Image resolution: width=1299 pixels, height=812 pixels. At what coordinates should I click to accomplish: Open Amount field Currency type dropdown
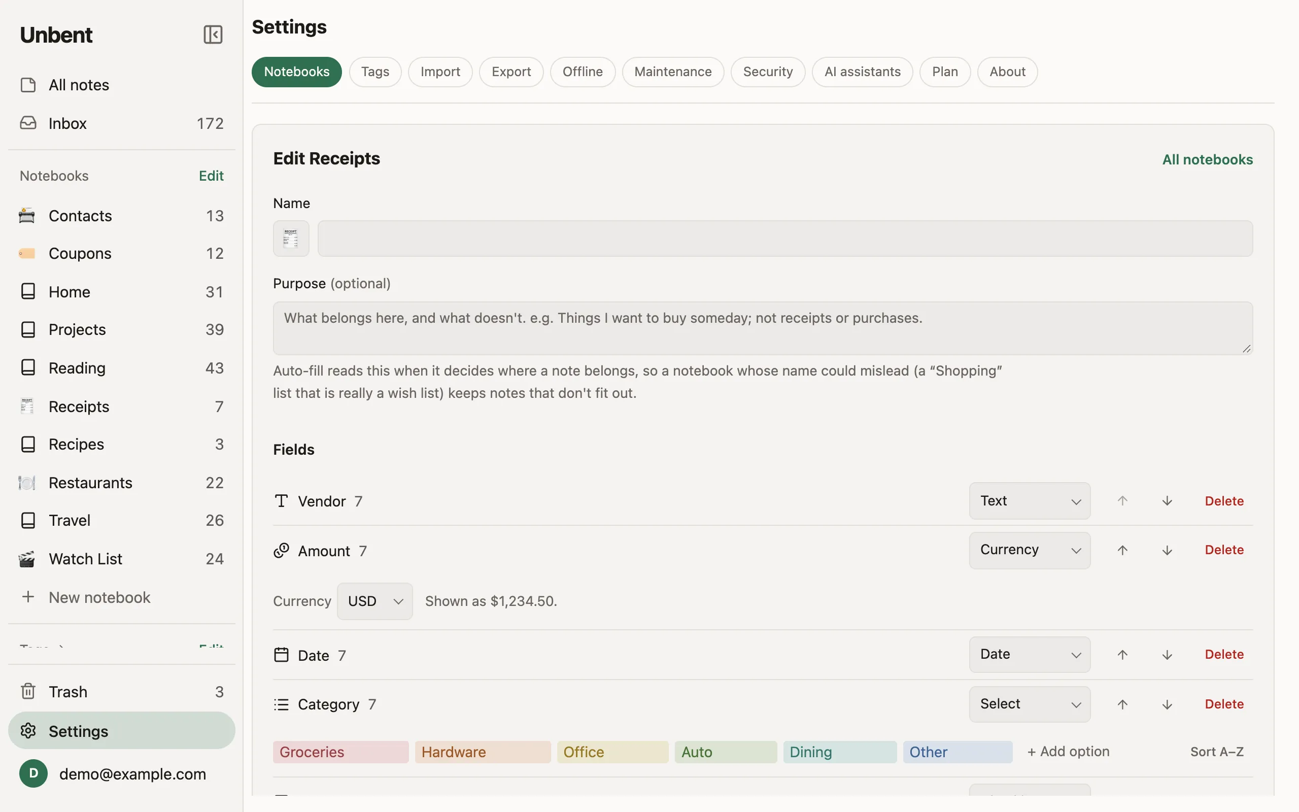[1030, 551]
